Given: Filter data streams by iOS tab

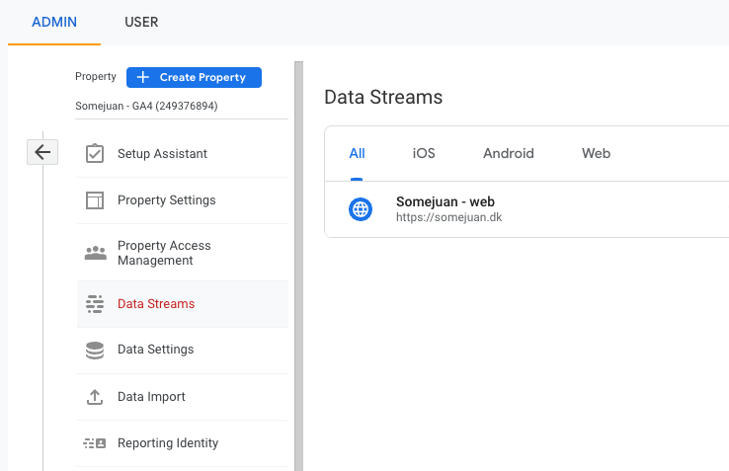Looking at the screenshot, I should (x=424, y=153).
